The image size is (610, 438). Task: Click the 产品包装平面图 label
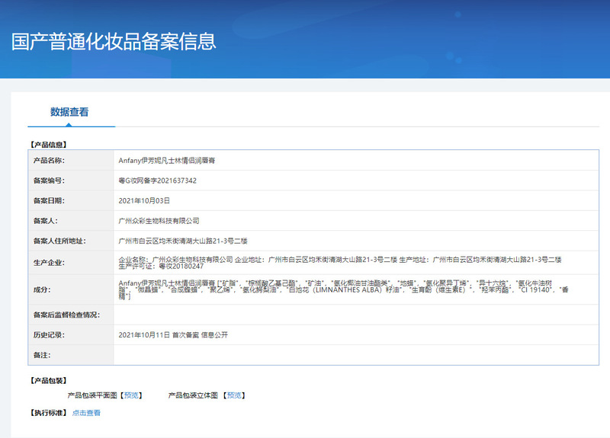point(92,395)
